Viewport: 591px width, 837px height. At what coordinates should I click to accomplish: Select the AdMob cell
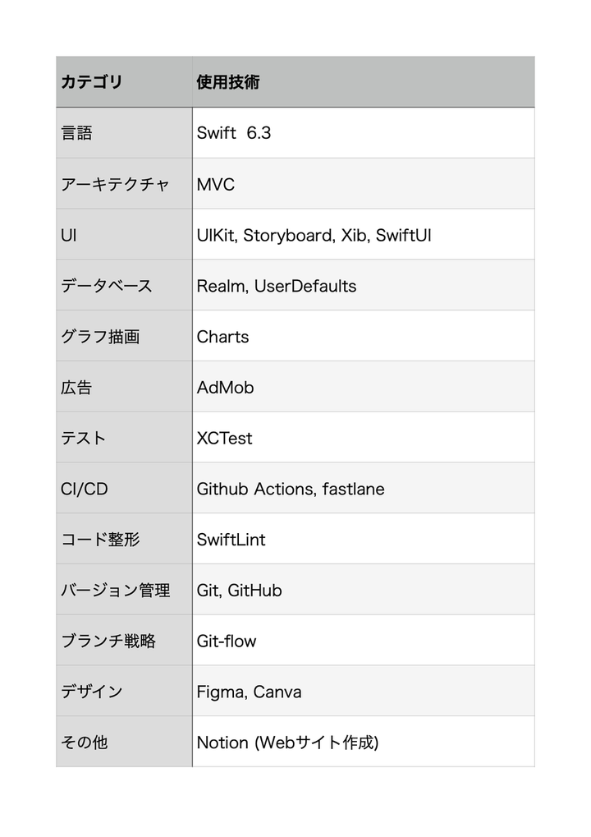(225, 388)
